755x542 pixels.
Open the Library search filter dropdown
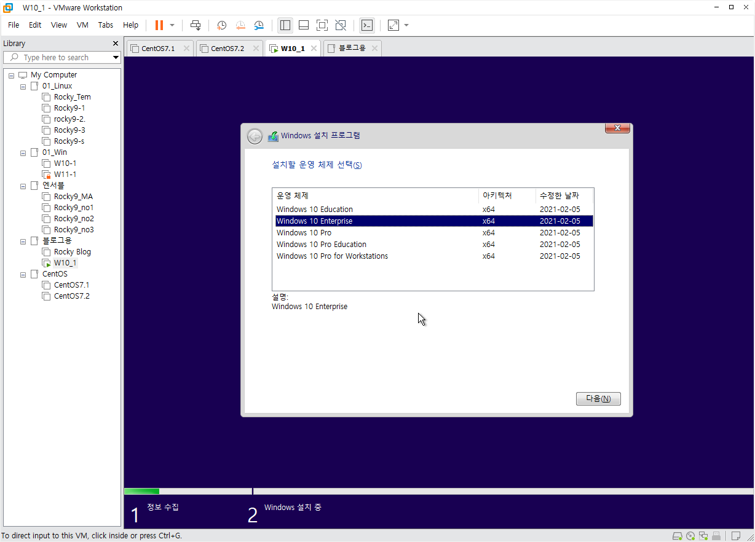pyautogui.click(x=116, y=58)
